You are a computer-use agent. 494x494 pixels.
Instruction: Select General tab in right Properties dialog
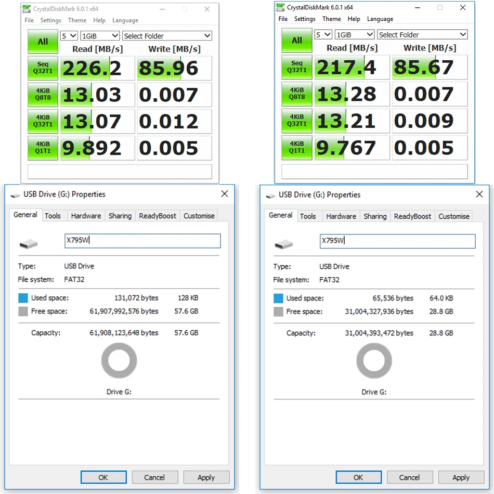tap(280, 215)
